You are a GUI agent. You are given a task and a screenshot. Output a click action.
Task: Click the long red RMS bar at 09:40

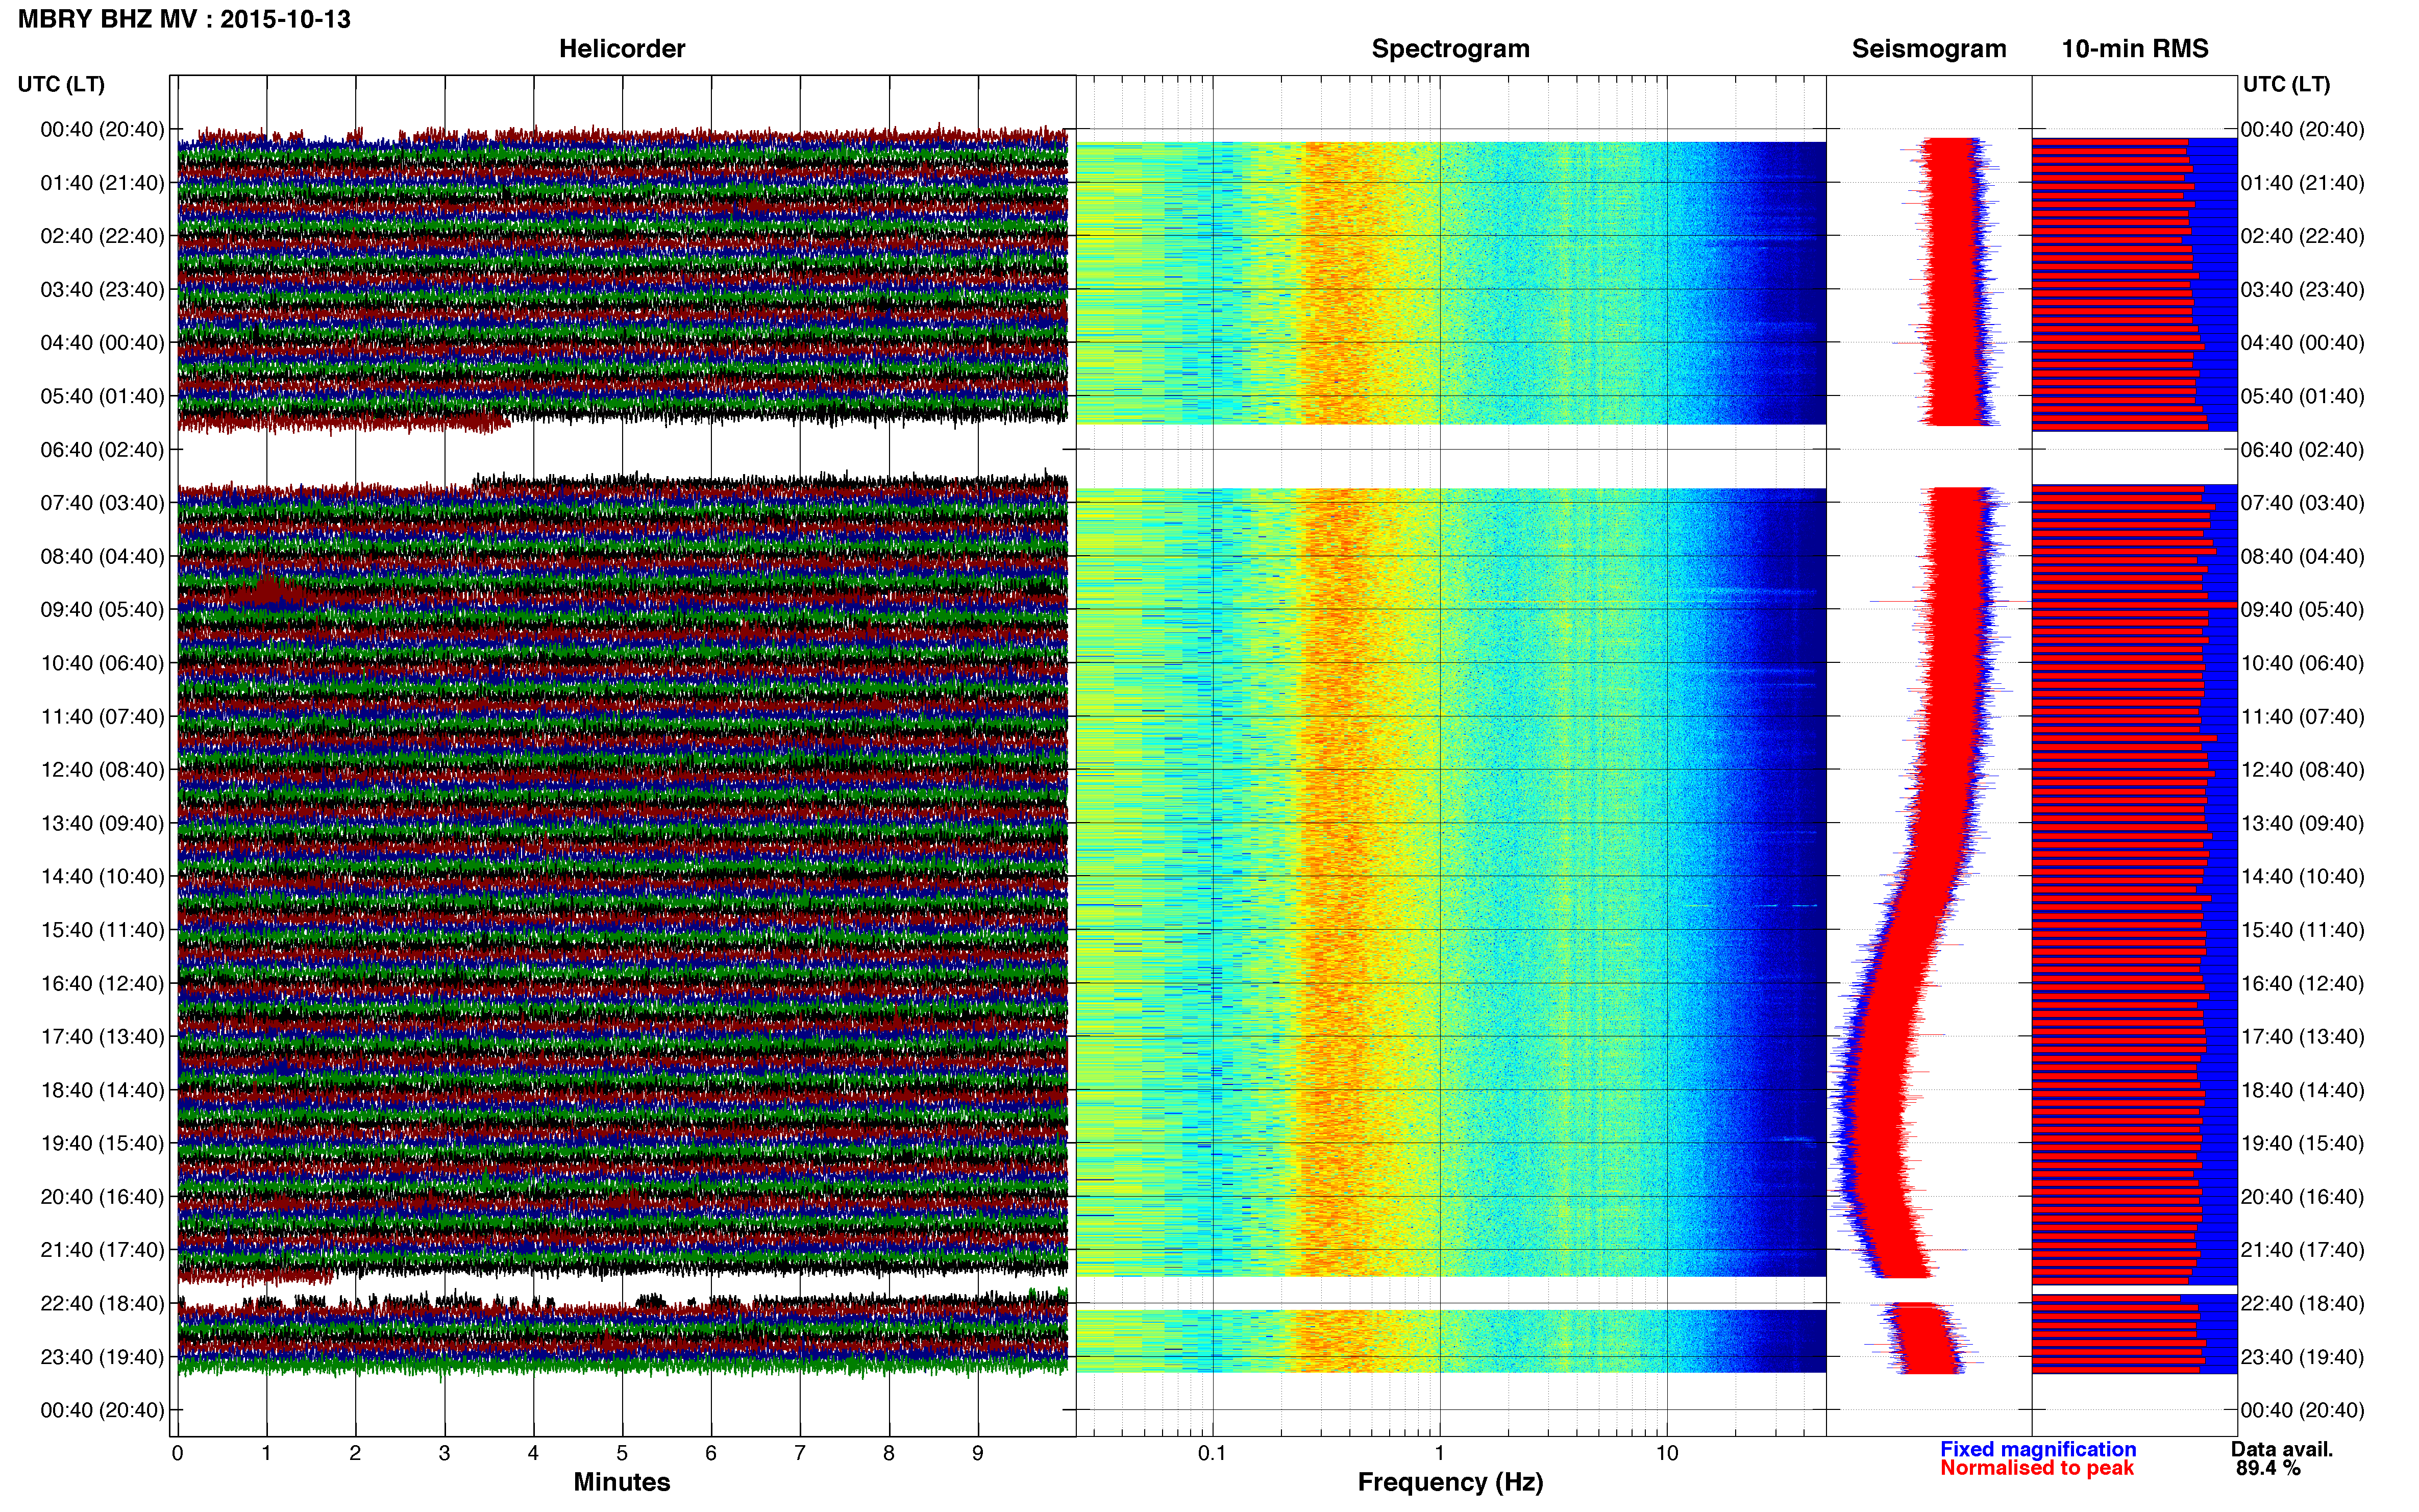tap(2134, 605)
